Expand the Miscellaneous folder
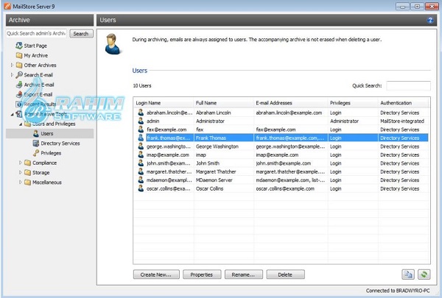442x298 pixels. 20,182
